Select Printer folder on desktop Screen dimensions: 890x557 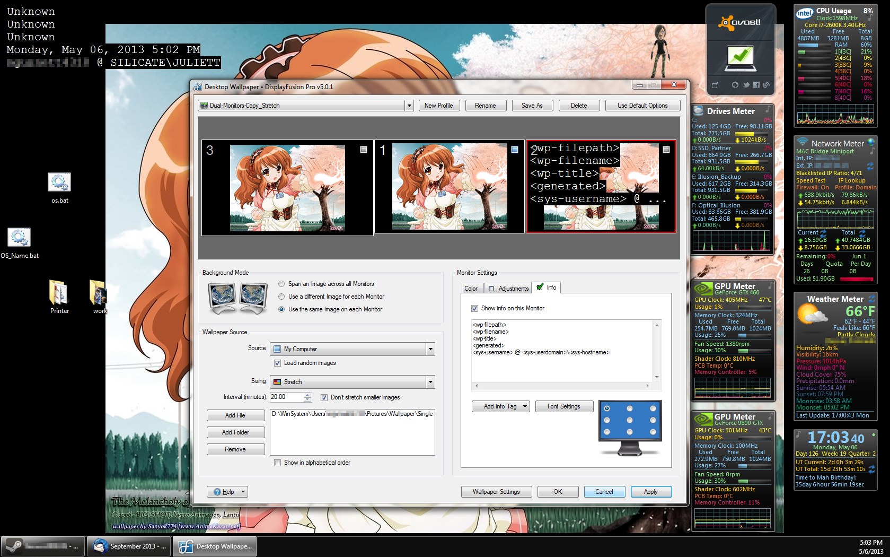pos(59,297)
